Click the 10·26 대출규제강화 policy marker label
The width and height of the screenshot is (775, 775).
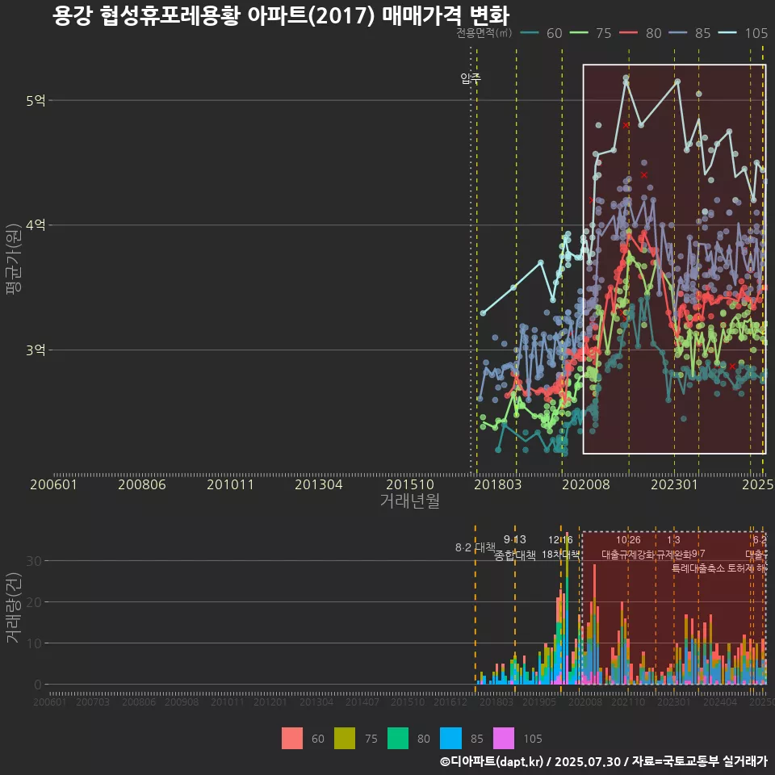coord(628,547)
